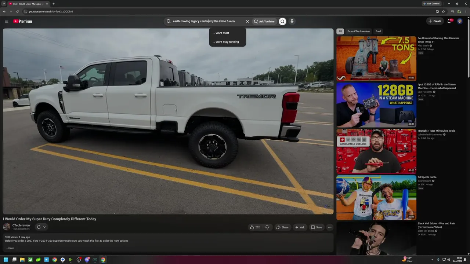Show hidden system tray icons chevron
470x264 pixels.
[x=432, y=260]
